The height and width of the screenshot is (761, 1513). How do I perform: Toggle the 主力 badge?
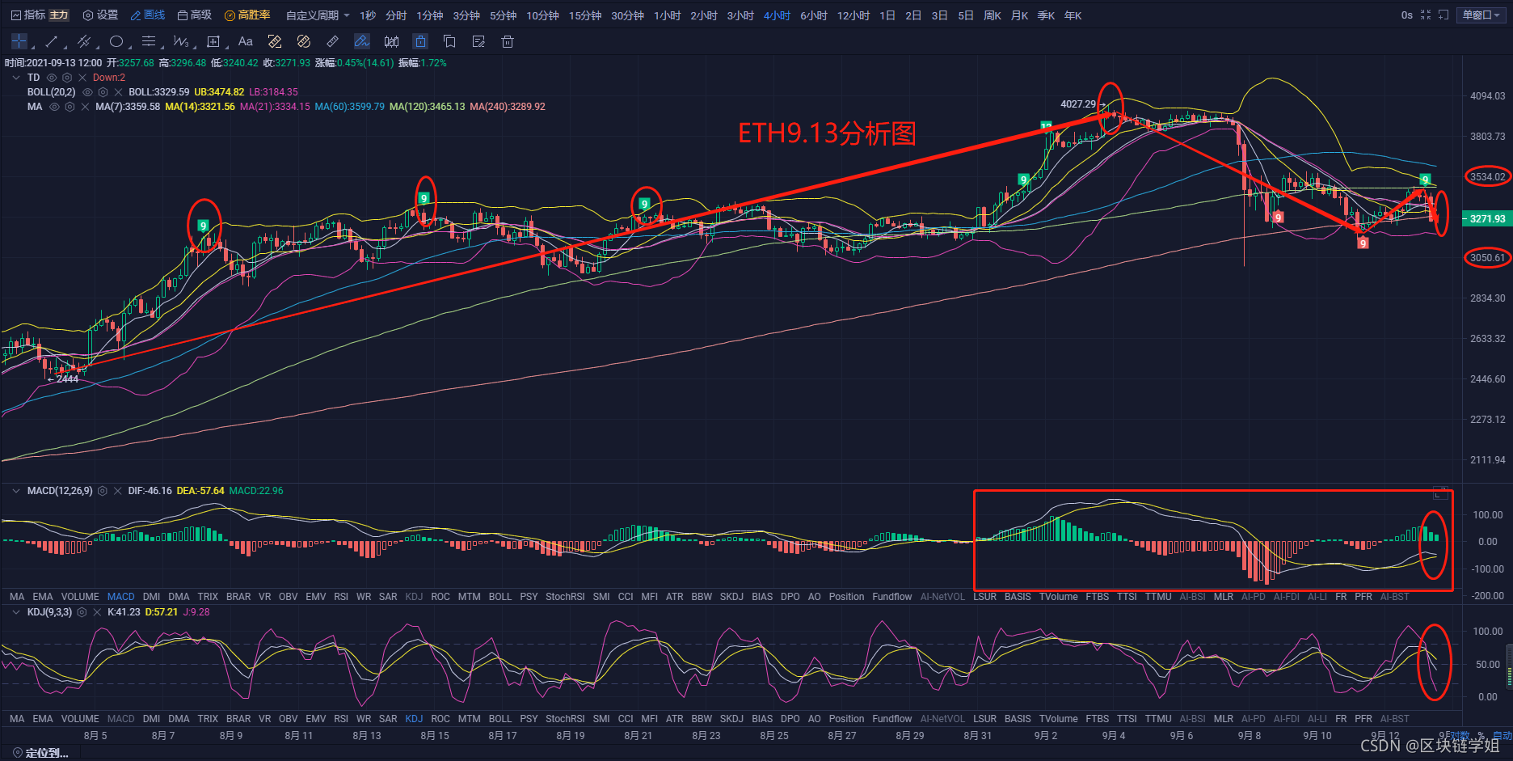tap(59, 15)
